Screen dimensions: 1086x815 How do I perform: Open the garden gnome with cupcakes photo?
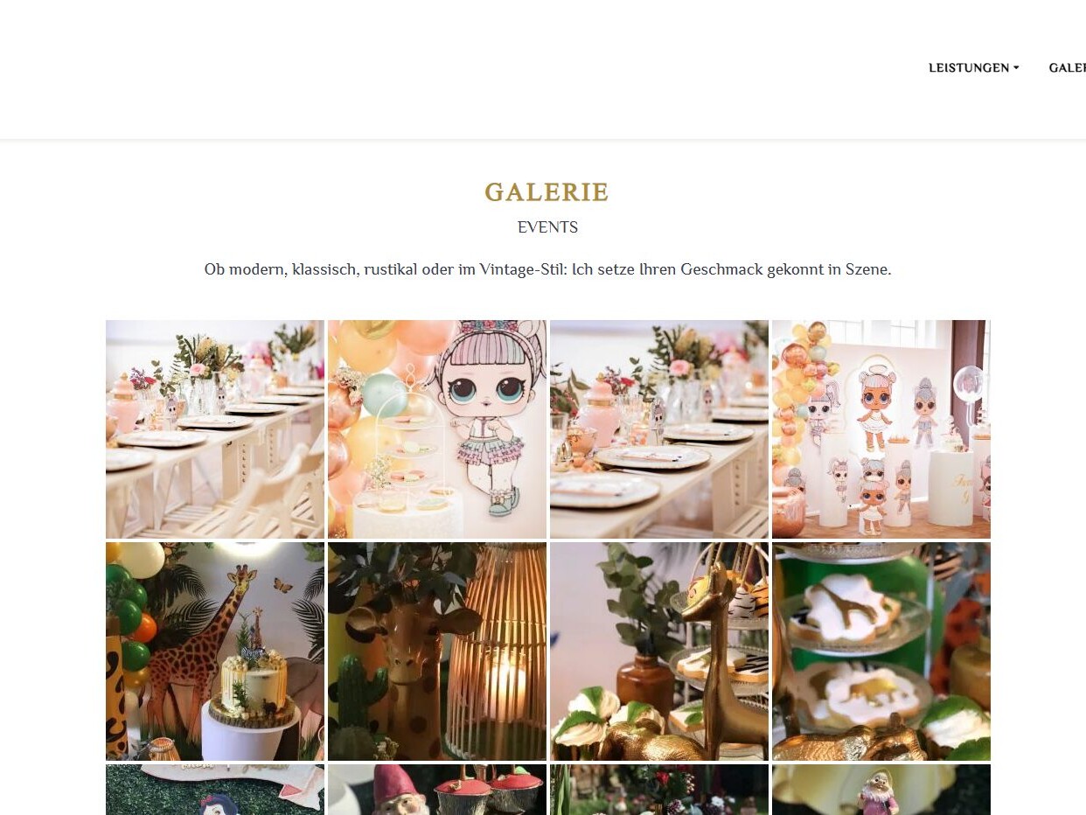[x=437, y=790]
